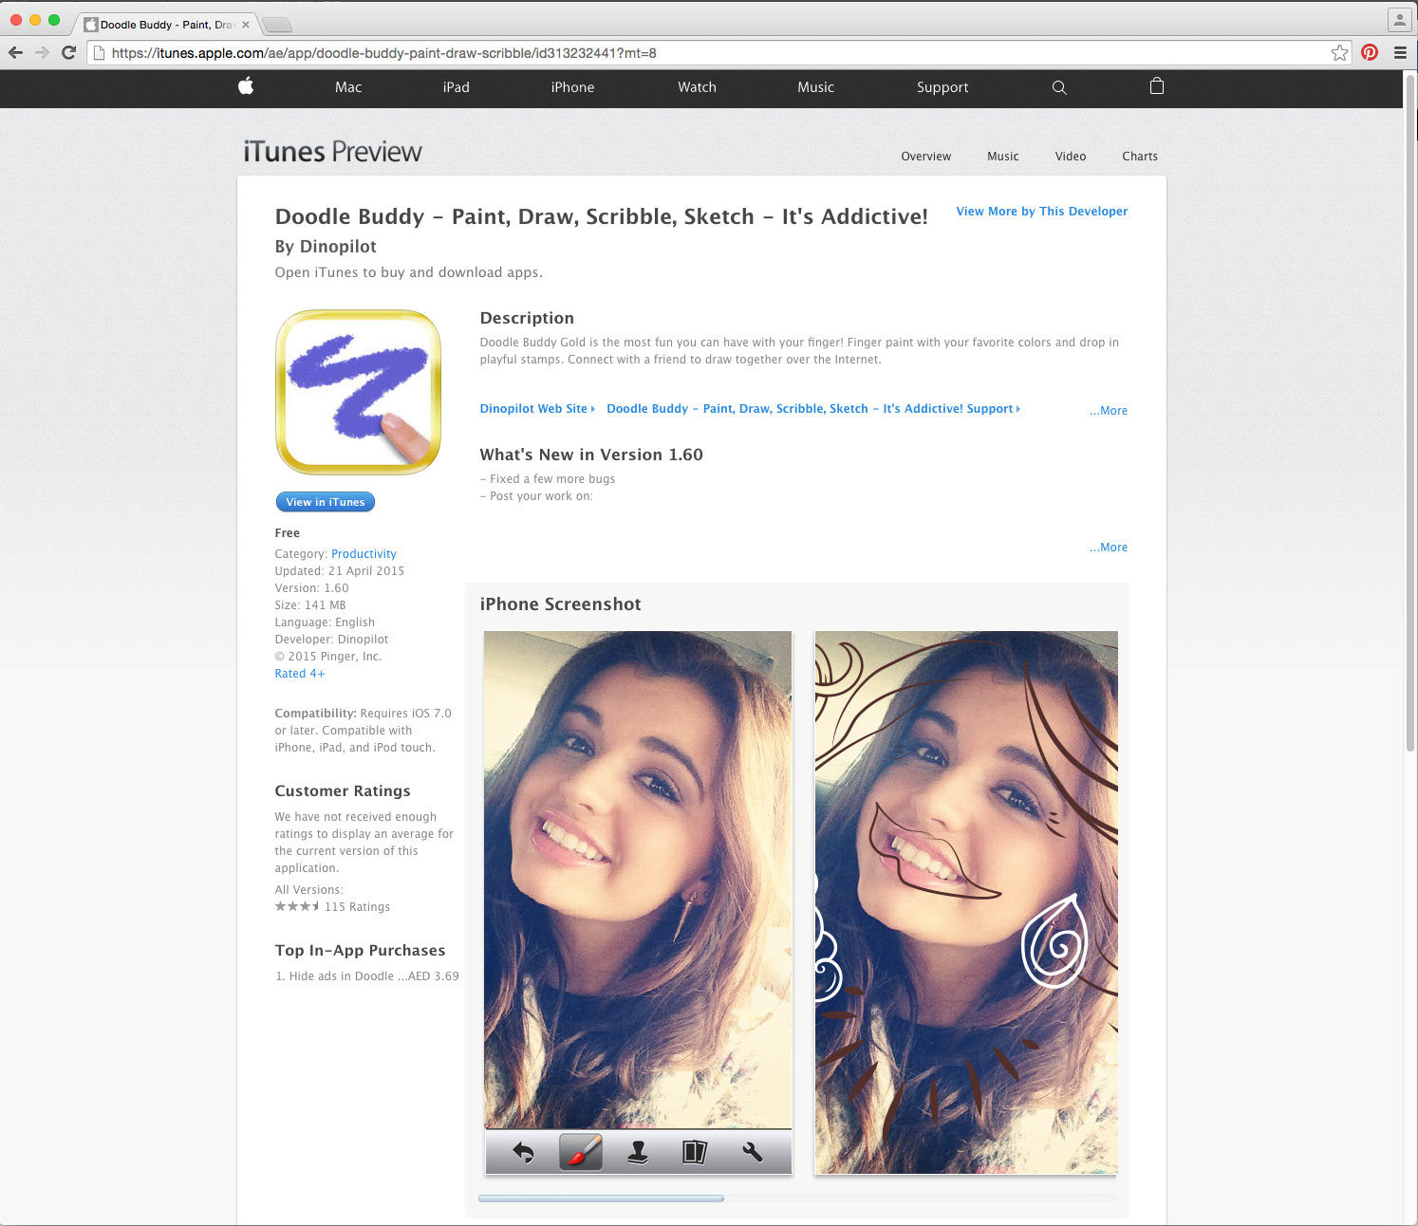Click View More by This Developer
Viewport: 1418px width, 1226px height.
pos(1042,212)
